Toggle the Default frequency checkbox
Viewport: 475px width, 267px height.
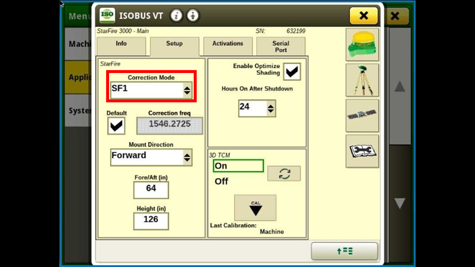point(116,126)
